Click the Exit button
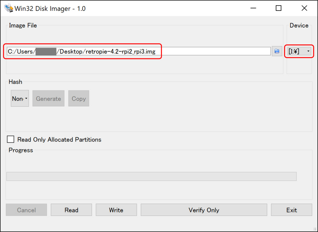The height and width of the screenshot is (232, 318). pyautogui.click(x=291, y=210)
